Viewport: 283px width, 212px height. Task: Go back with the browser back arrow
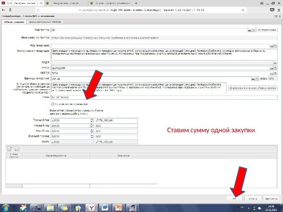click(4, 10)
